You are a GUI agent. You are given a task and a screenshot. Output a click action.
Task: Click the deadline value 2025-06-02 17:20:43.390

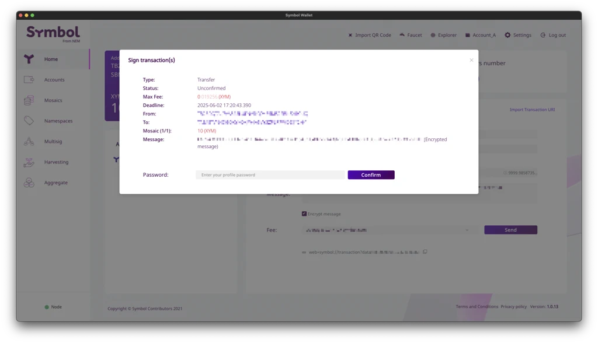(224, 105)
